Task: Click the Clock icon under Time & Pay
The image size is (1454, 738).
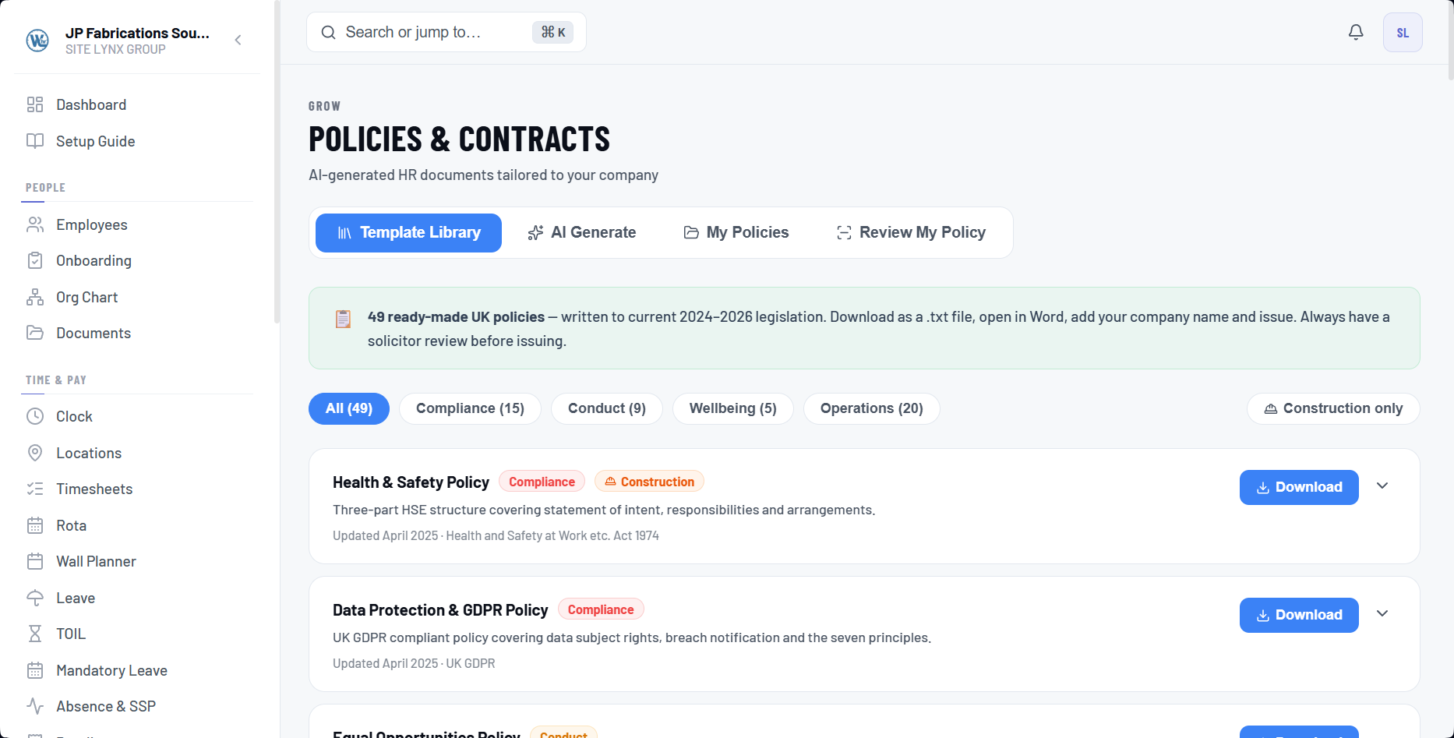Action: (x=35, y=416)
